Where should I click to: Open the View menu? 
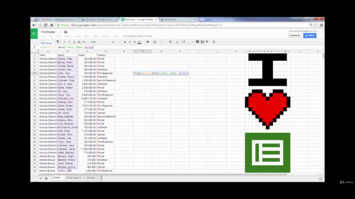coord(58,36)
